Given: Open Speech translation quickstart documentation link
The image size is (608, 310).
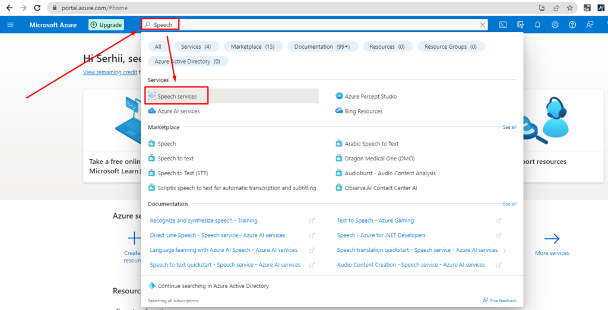Looking at the screenshot, I should (417, 250).
